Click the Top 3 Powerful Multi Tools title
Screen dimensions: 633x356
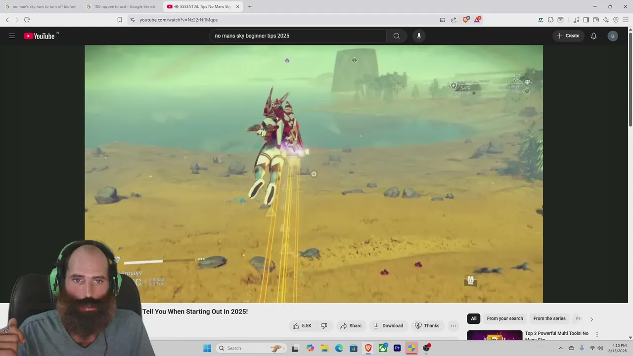(x=557, y=336)
